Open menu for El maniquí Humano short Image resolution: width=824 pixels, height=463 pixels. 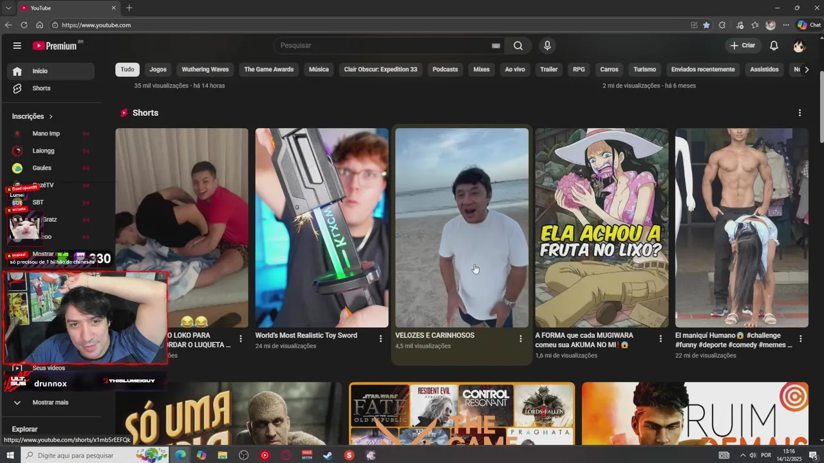click(801, 338)
